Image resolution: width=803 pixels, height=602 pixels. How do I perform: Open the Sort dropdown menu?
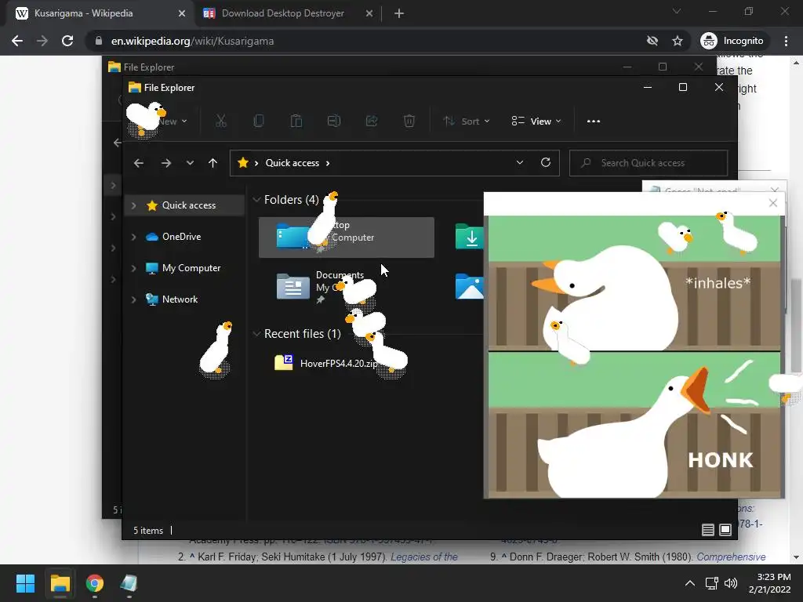(467, 121)
